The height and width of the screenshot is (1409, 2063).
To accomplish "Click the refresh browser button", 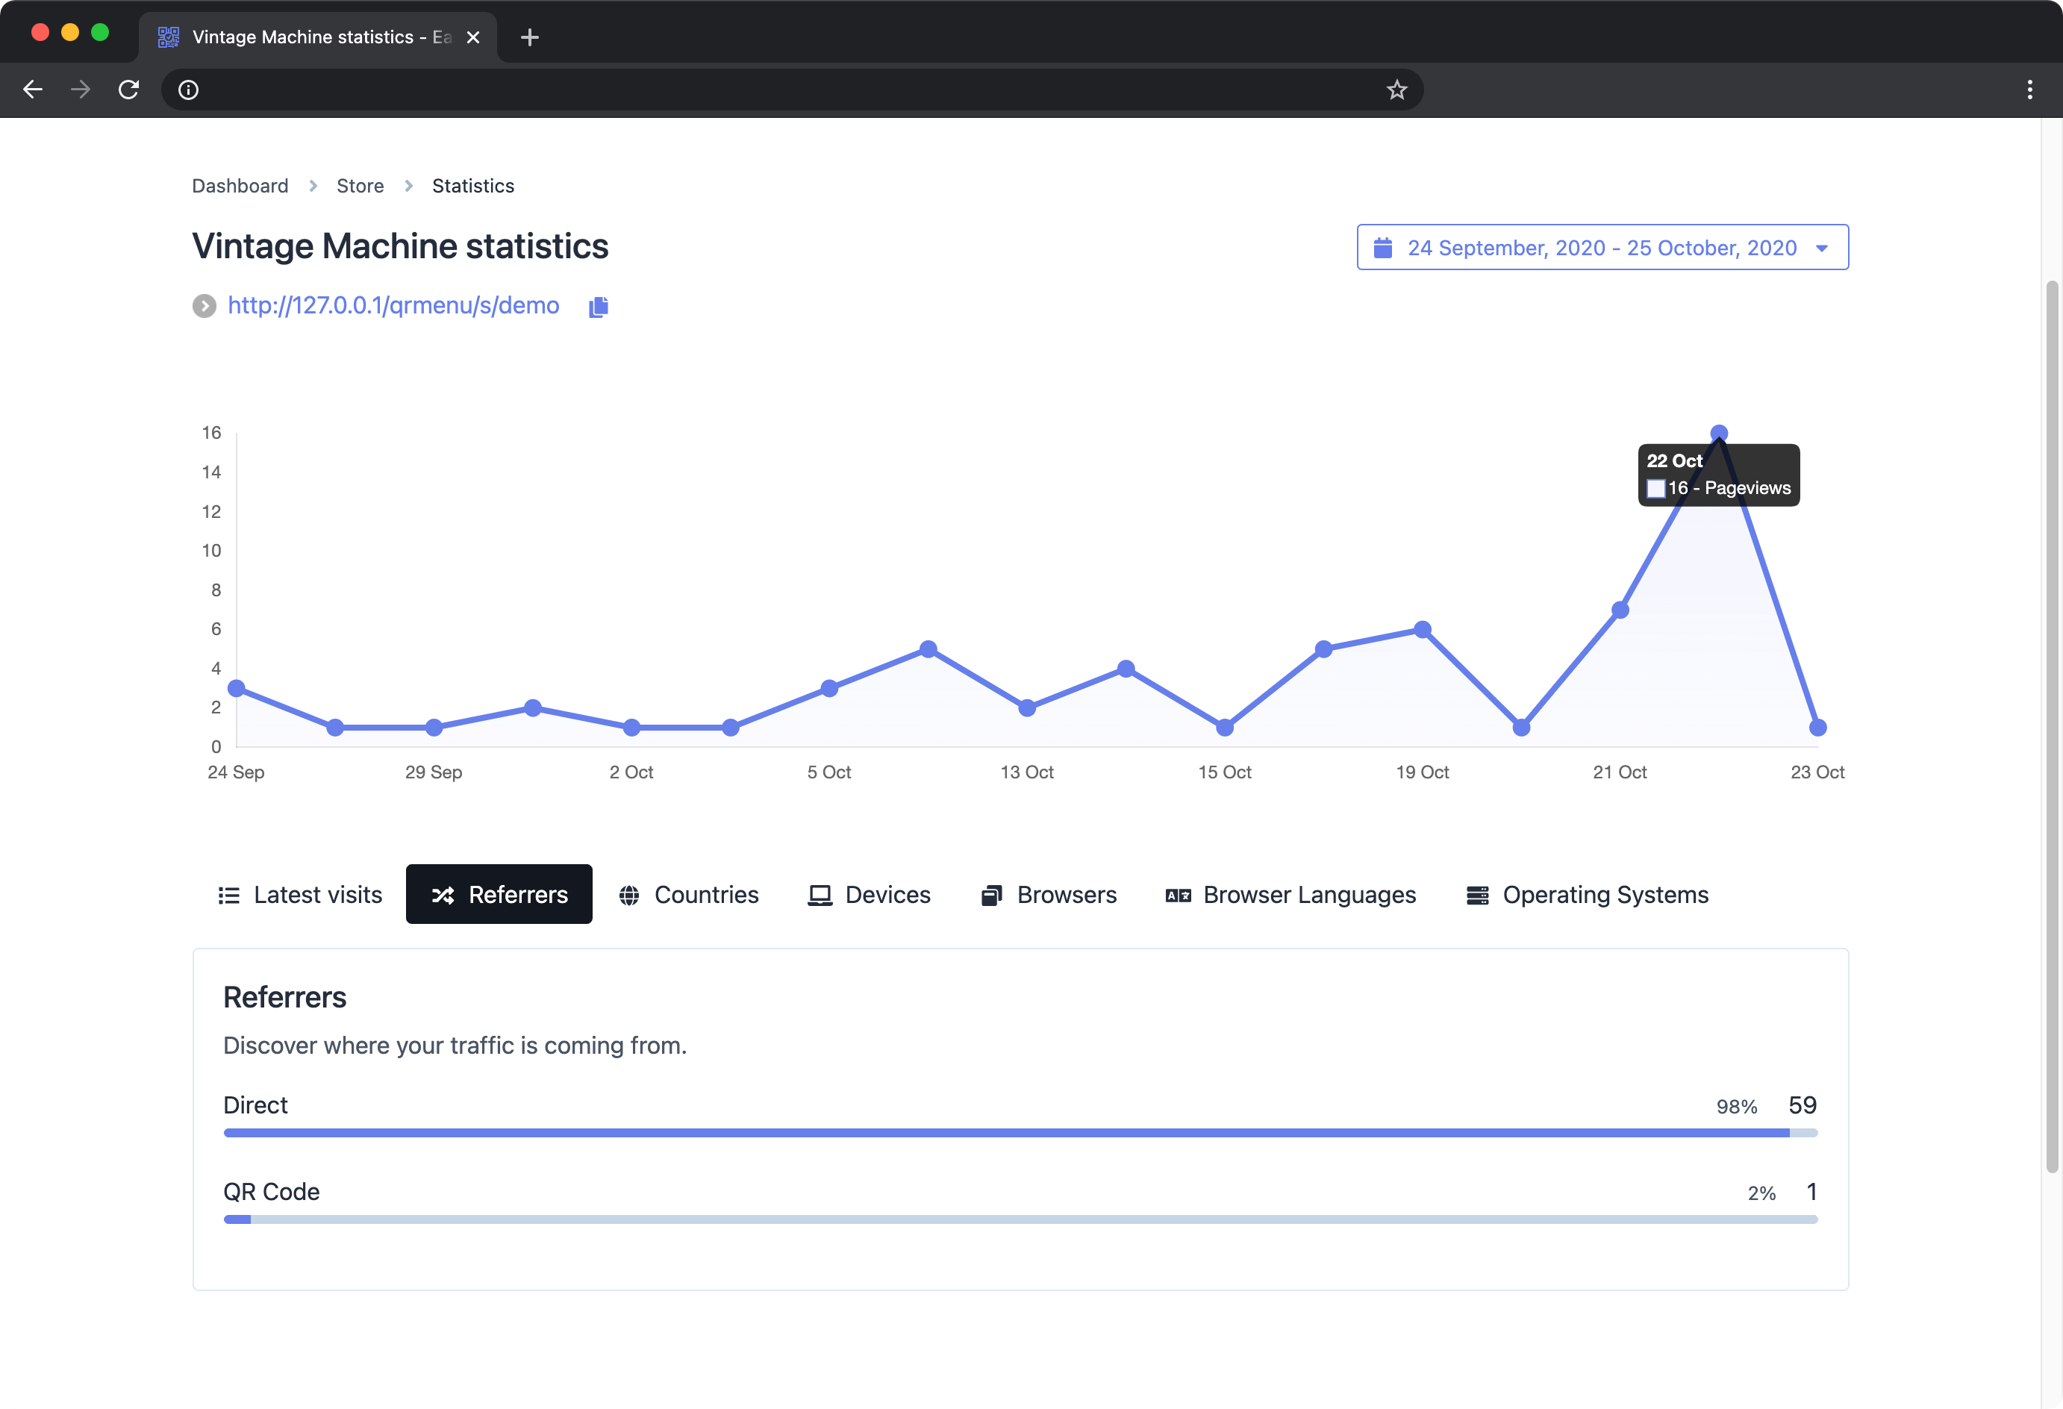I will [x=131, y=90].
